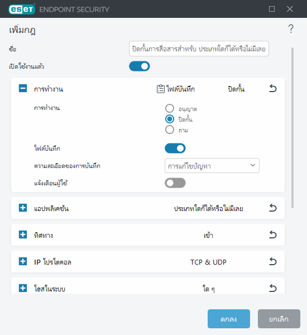Image resolution: width=307 pixels, height=335 pixels.
Task: Enable the แจ้งเตือนผู้ใช้ switch
Action: point(175,183)
